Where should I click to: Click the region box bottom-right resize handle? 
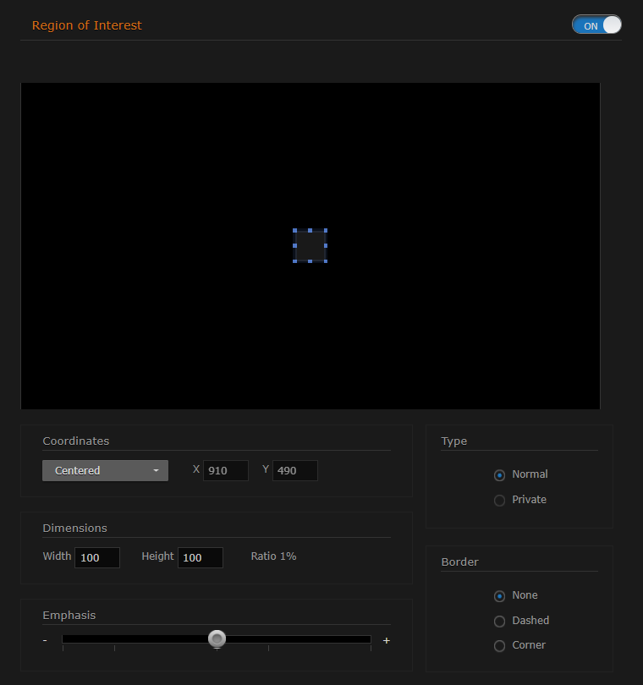(x=326, y=260)
